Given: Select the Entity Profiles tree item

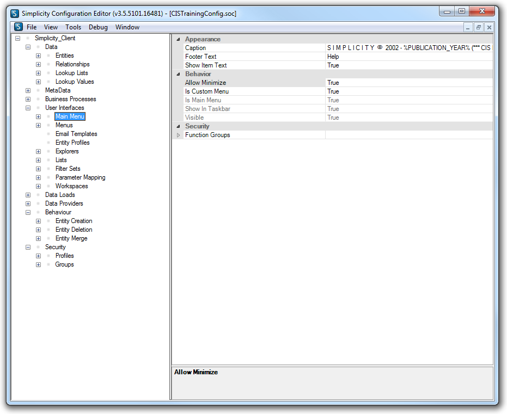Looking at the screenshot, I should click(x=72, y=143).
